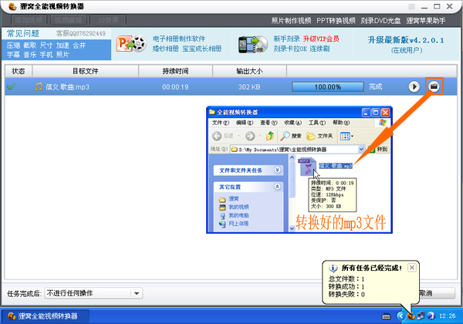The image size is (463, 324).
Task: Click the 100.00% progress bar
Action: pos(328,86)
